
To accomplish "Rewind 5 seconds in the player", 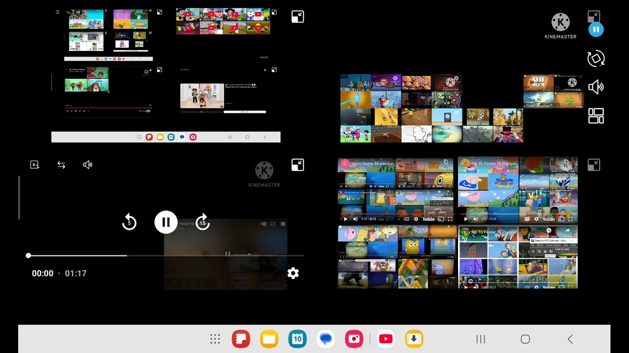I will click(x=129, y=222).
